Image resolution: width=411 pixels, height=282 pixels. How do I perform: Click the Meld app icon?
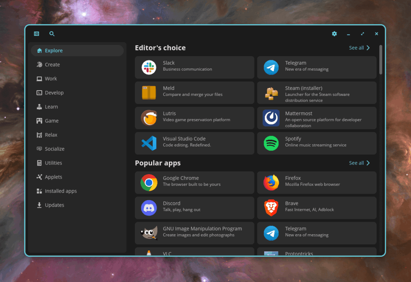tap(149, 93)
